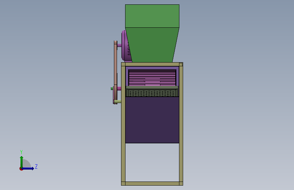Click the green Y axis of the triad
Image resolution: width=294 pixels, height=190 pixels.
pyautogui.click(x=22, y=162)
